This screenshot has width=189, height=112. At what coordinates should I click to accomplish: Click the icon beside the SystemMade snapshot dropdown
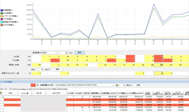(x=117, y=85)
